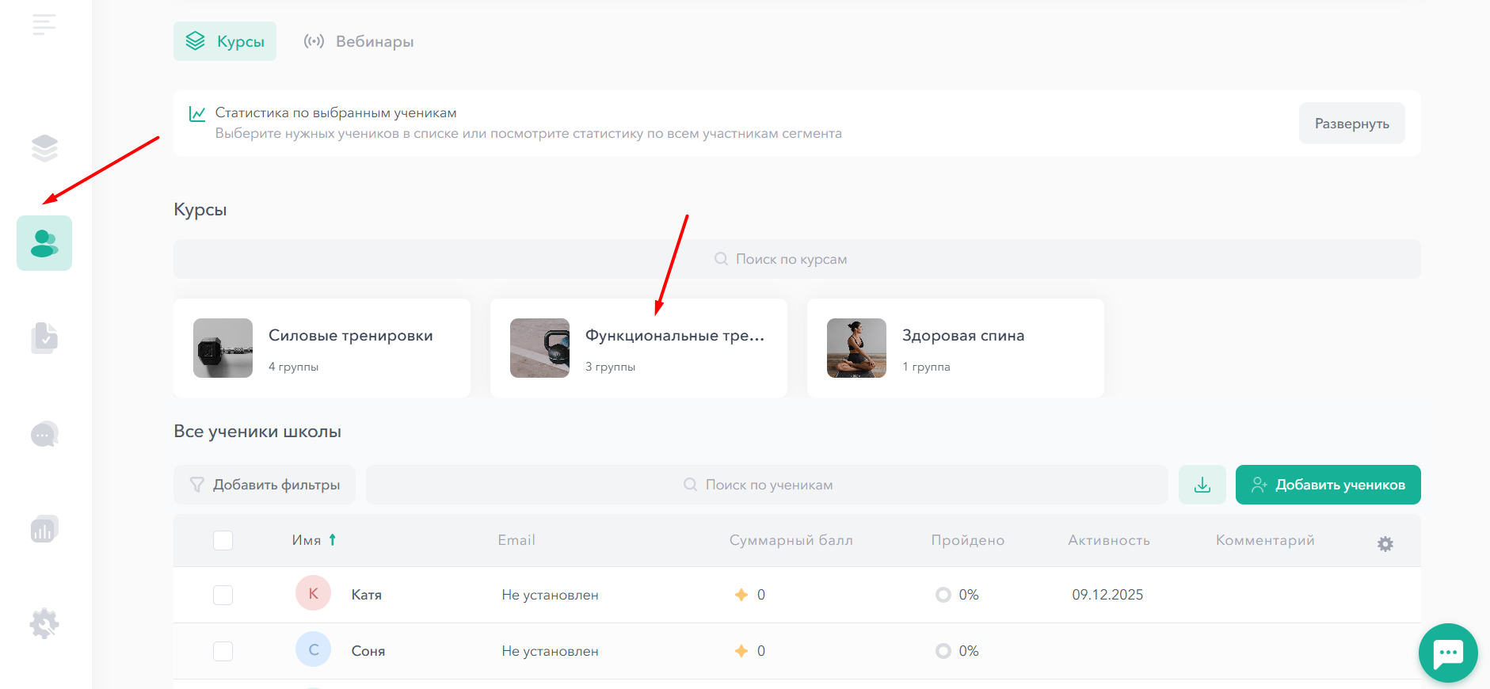
Task: Select the Курсы tab
Action: [x=225, y=41]
